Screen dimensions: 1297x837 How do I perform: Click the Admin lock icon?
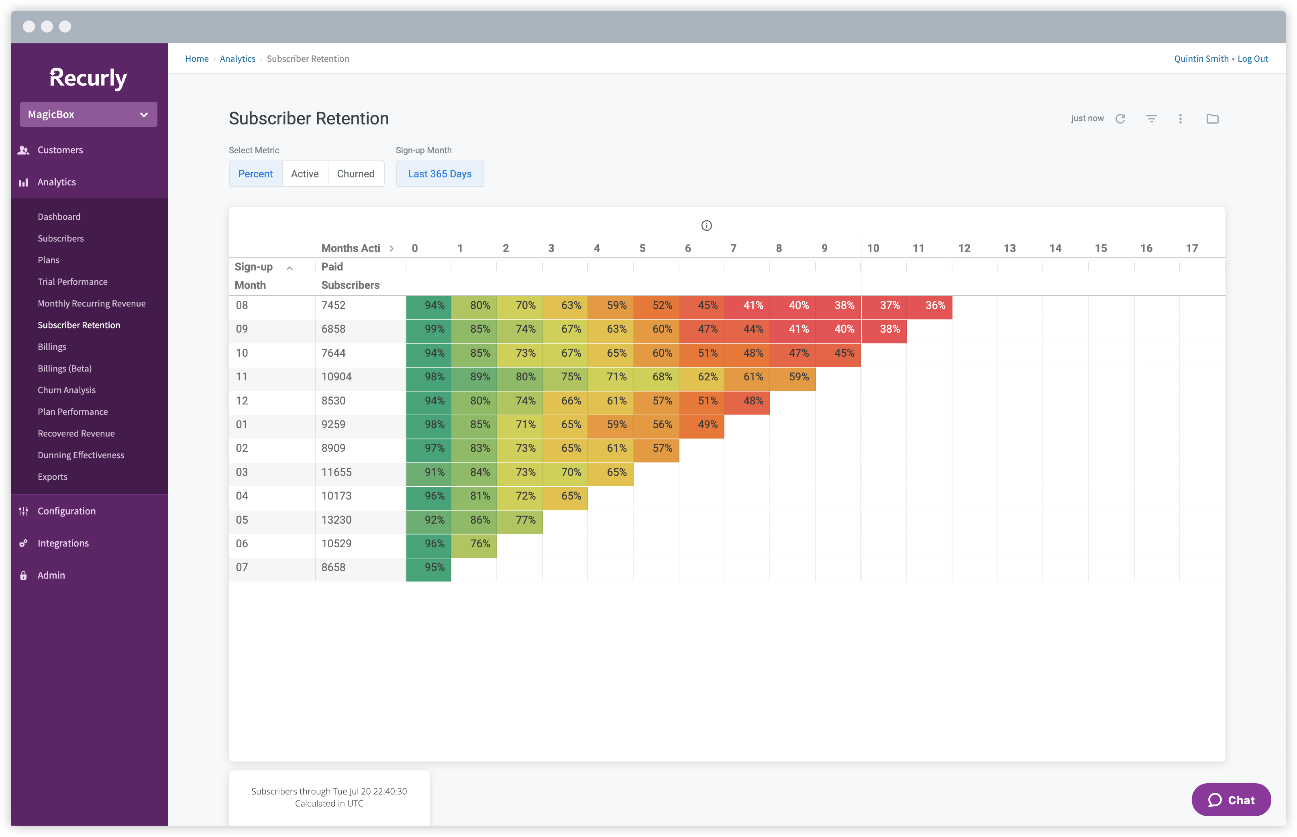(x=23, y=575)
